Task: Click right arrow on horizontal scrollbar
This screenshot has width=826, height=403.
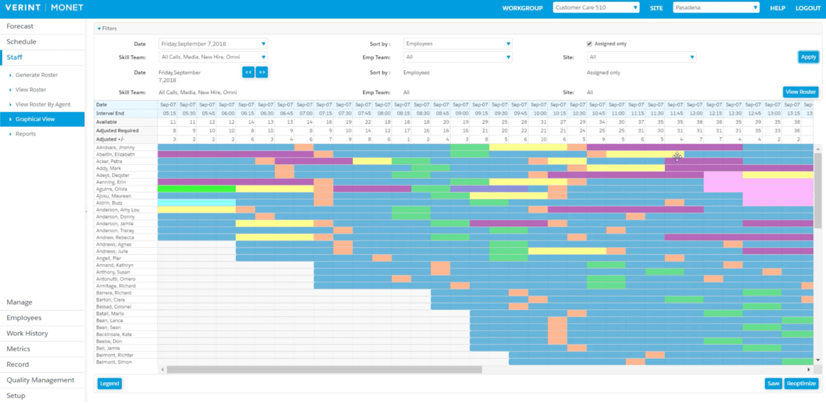Action: click(x=808, y=370)
